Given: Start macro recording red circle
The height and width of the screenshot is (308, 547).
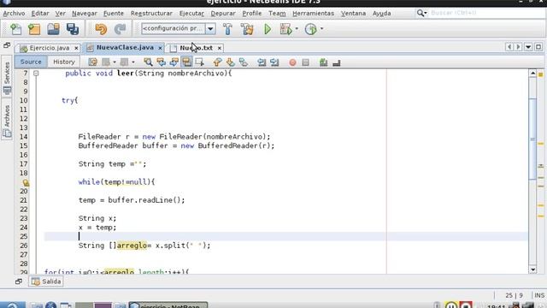Looking at the screenshot, I should coord(292,62).
